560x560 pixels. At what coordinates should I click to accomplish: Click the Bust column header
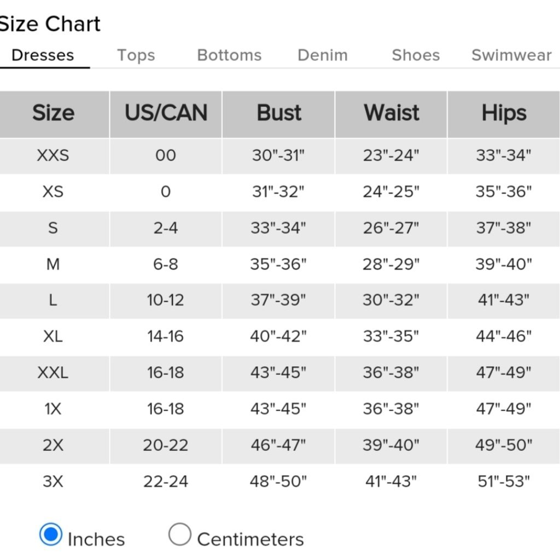pos(278,114)
